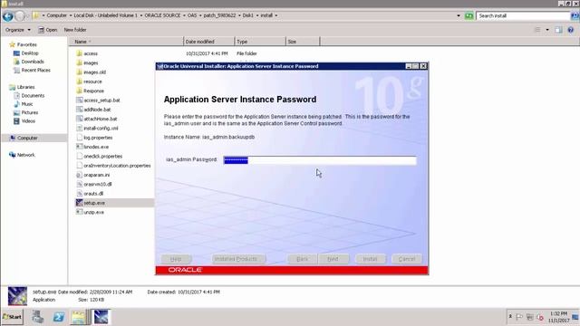Click the Search install field
The height and width of the screenshot is (326, 580).
[x=523, y=16]
